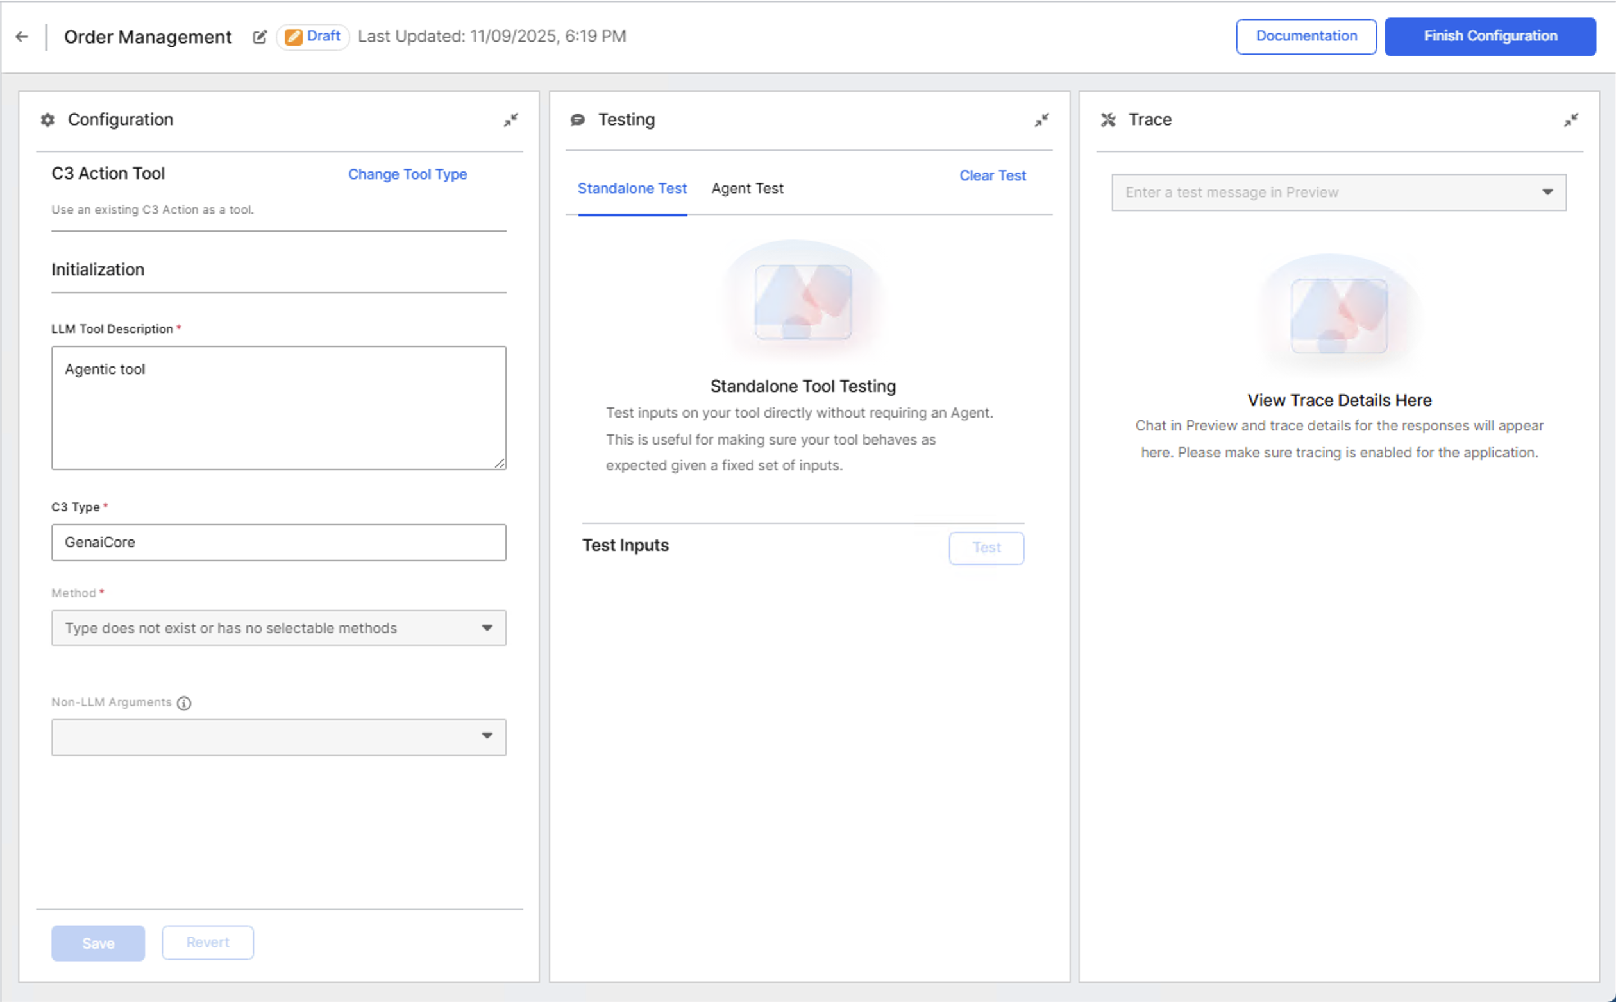Click the Finish Configuration button
This screenshot has width=1616, height=1002.
tap(1490, 37)
